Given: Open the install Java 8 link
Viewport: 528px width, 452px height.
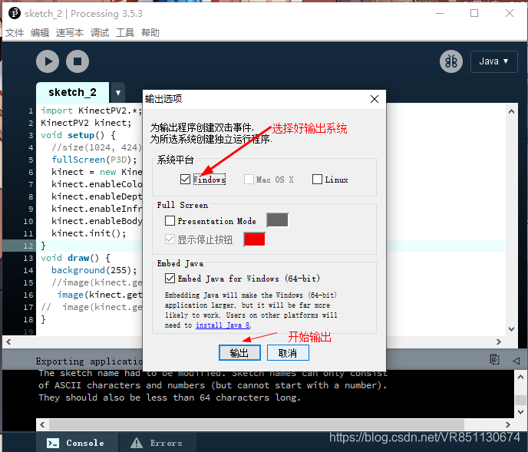Looking at the screenshot, I should click(223, 325).
